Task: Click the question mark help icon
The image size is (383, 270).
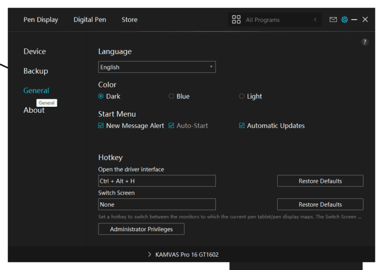Action: pos(364,42)
